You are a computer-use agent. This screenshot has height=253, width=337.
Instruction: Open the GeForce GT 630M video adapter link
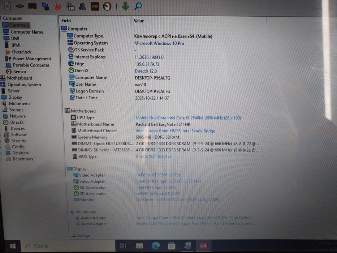(158, 175)
